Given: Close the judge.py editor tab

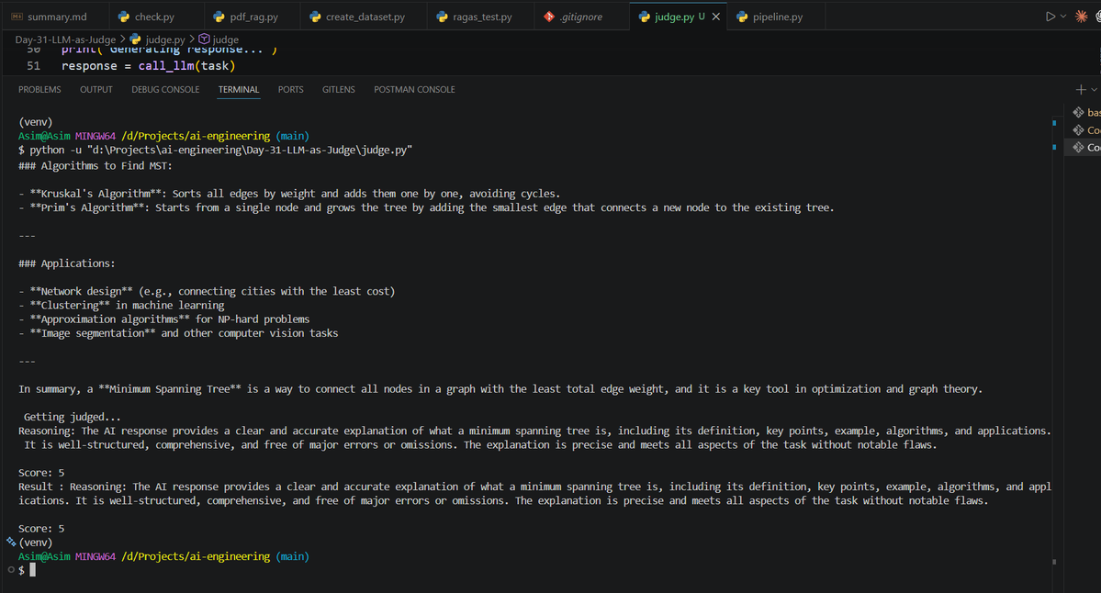Looking at the screenshot, I should (716, 17).
